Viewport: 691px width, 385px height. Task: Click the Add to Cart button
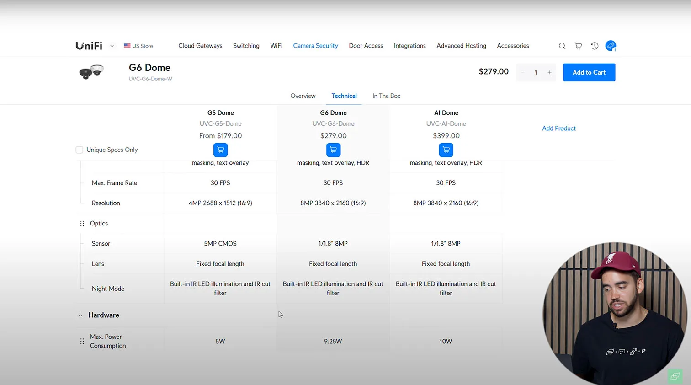[589, 72]
